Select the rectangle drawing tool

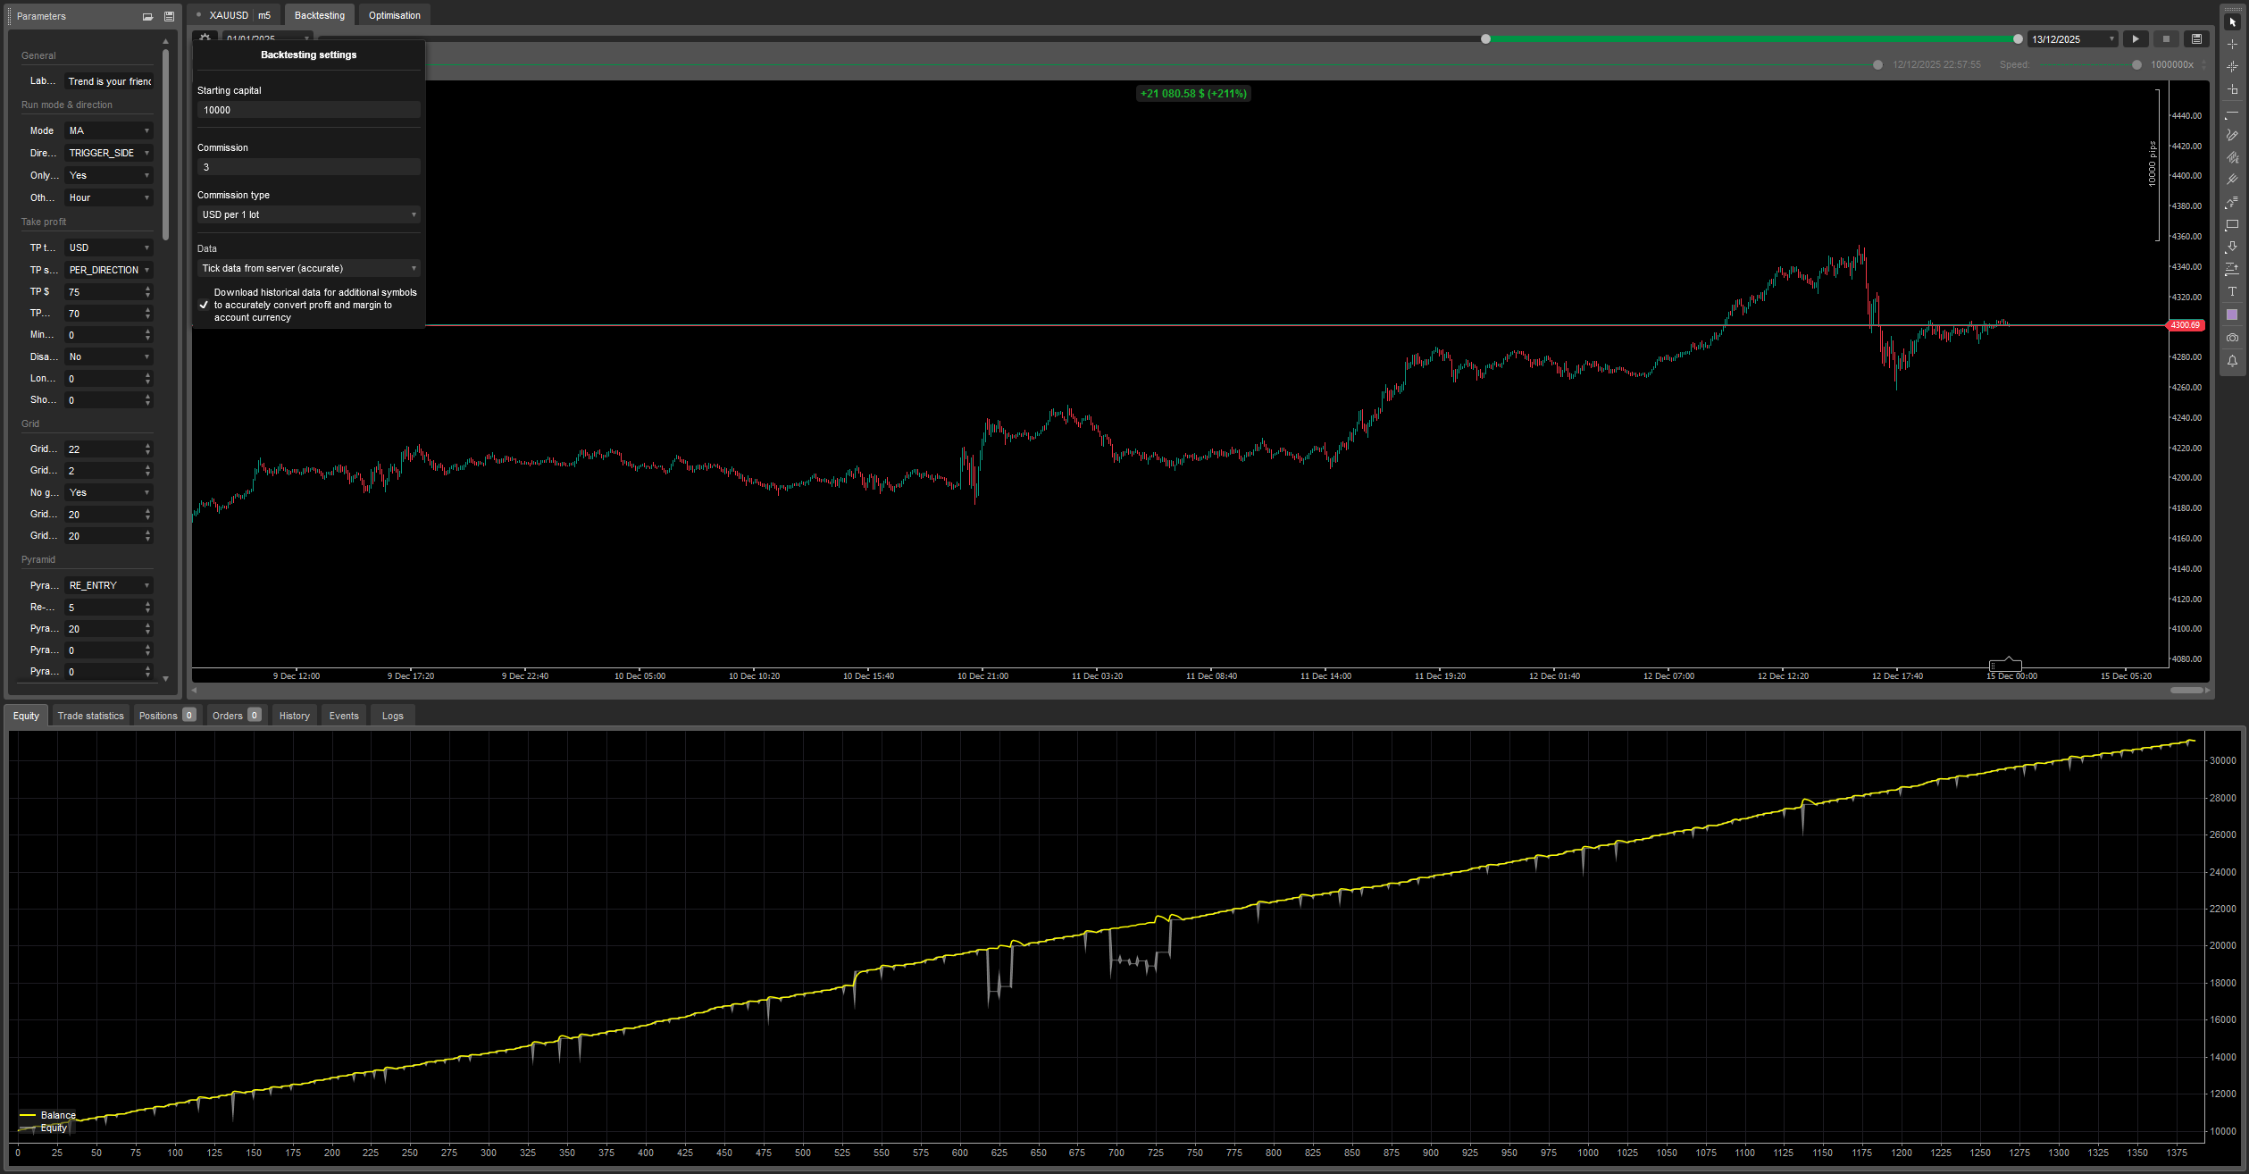(2232, 224)
